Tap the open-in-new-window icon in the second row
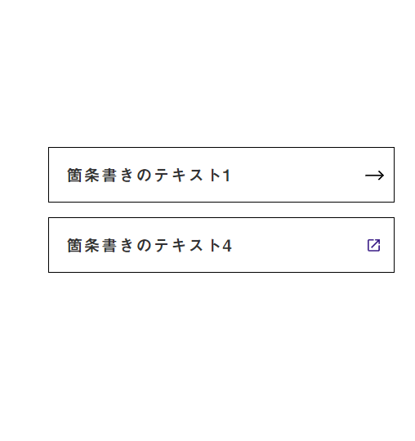 click(x=374, y=245)
